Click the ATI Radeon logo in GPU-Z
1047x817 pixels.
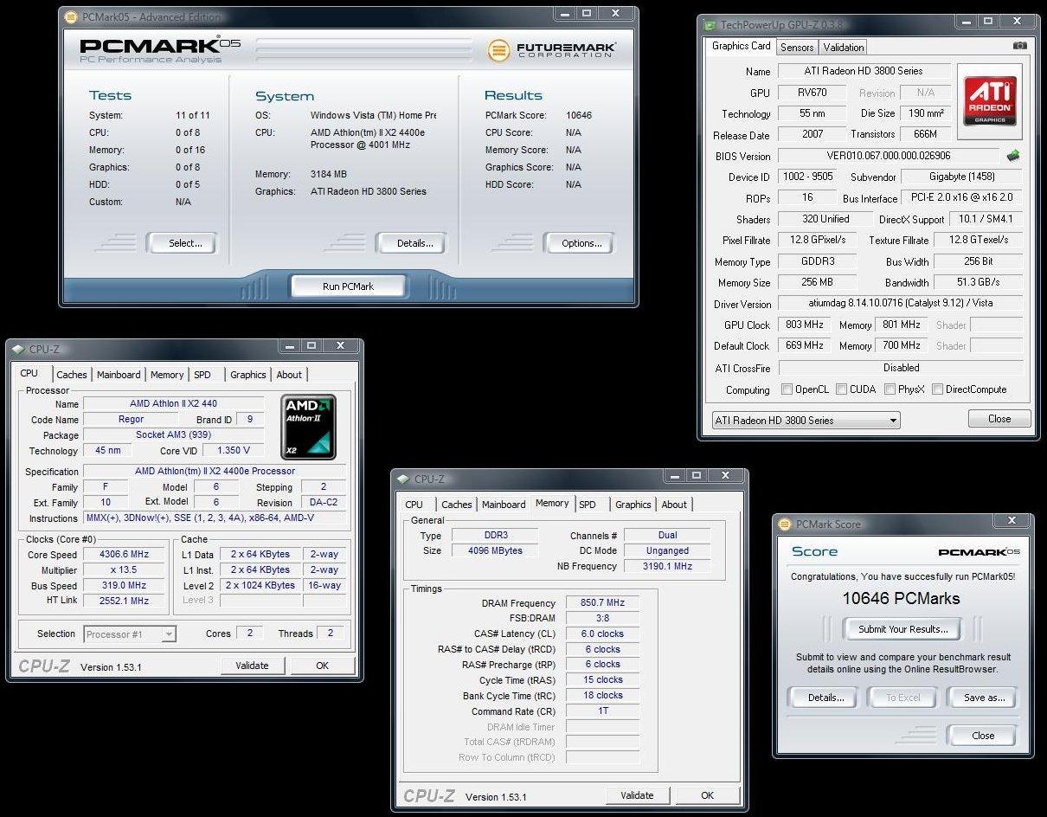pos(990,101)
